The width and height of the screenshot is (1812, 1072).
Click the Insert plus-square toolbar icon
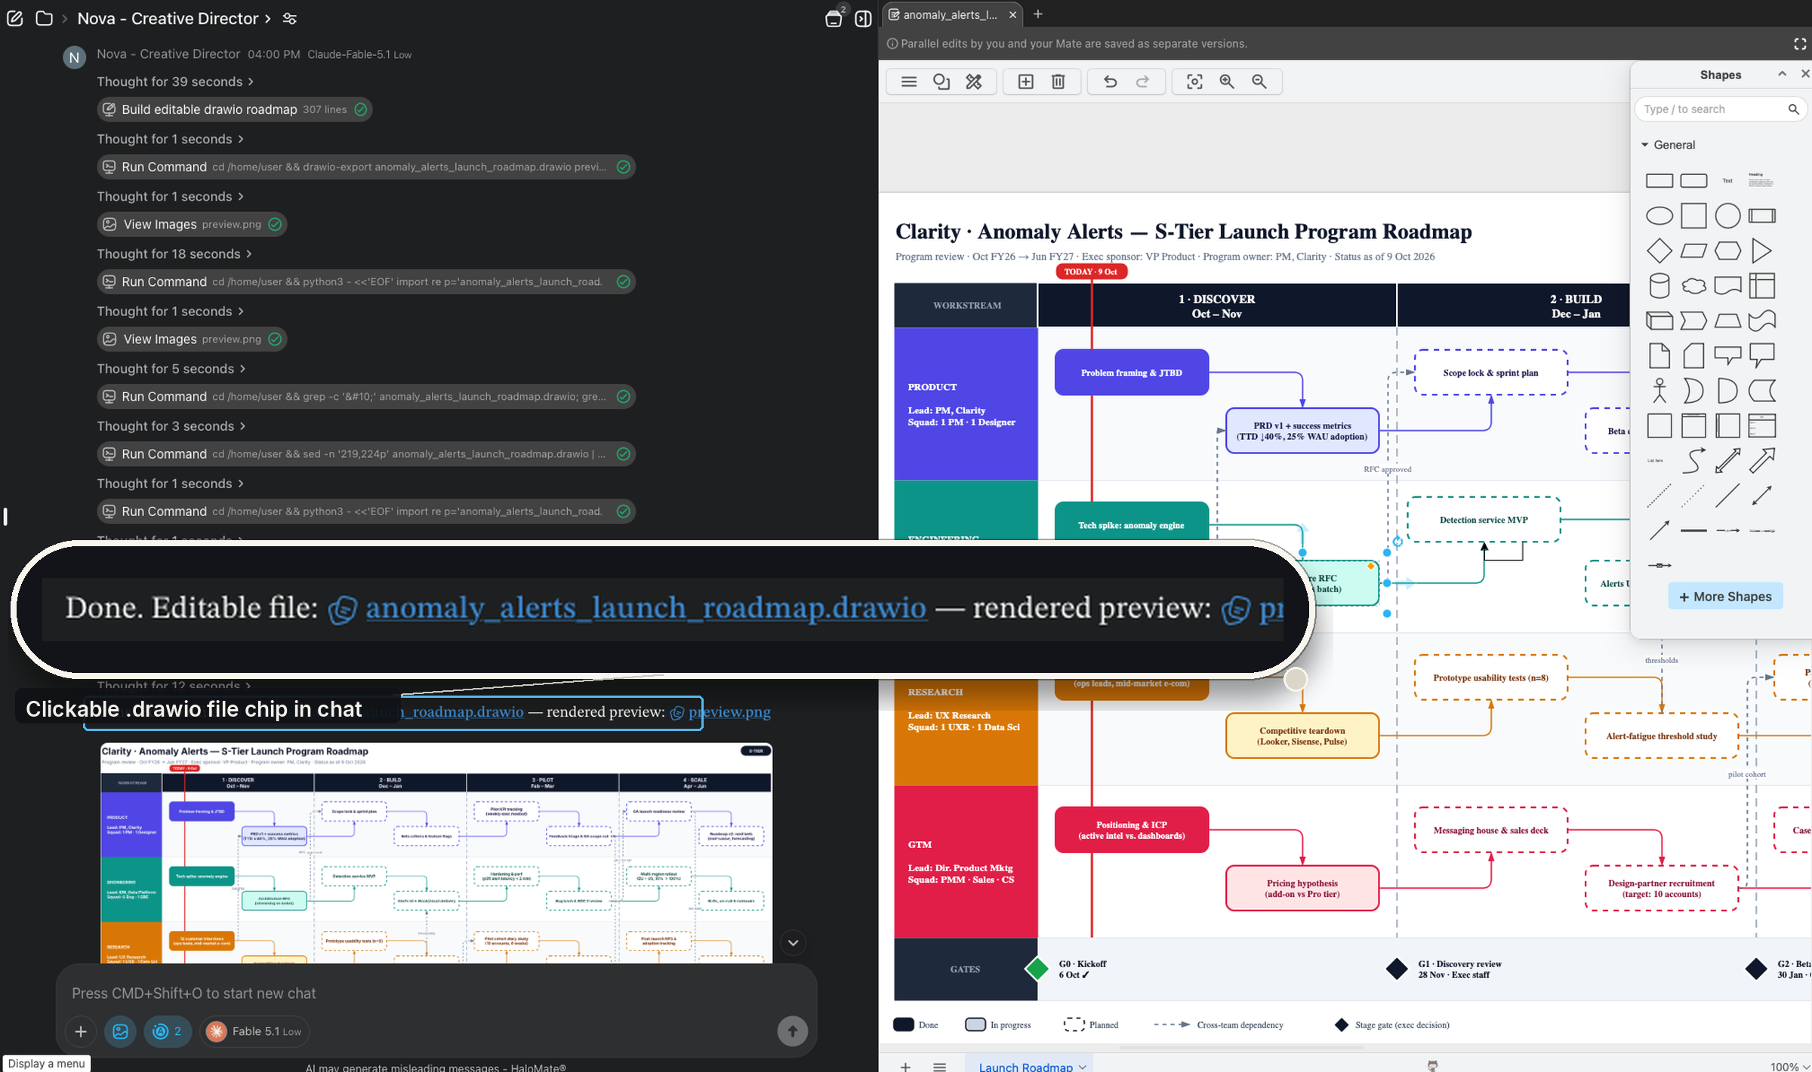1026,81
